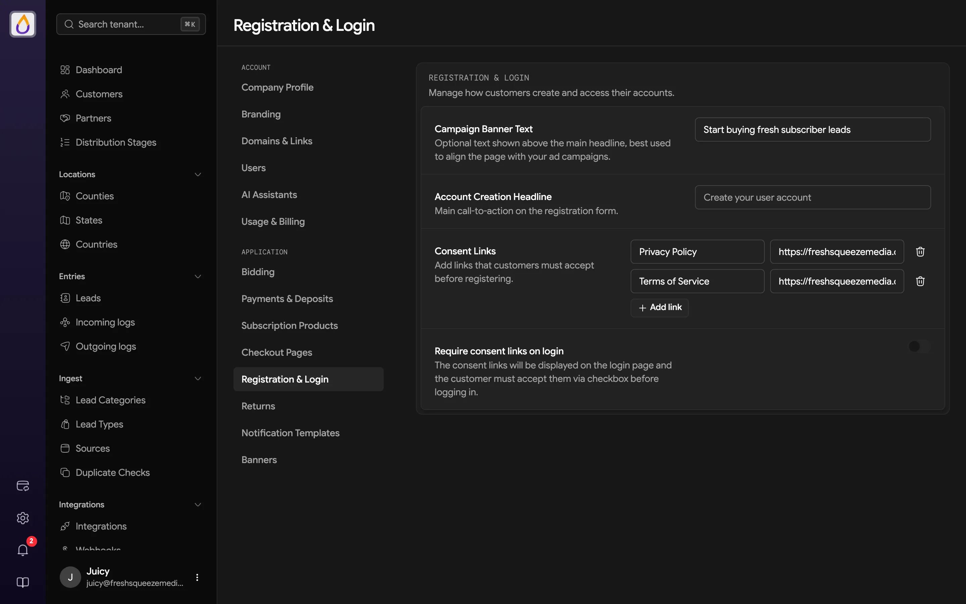Image resolution: width=966 pixels, height=604 pixels.
Task: Click the Customers people icon
Action: click(x=65, y=94)
